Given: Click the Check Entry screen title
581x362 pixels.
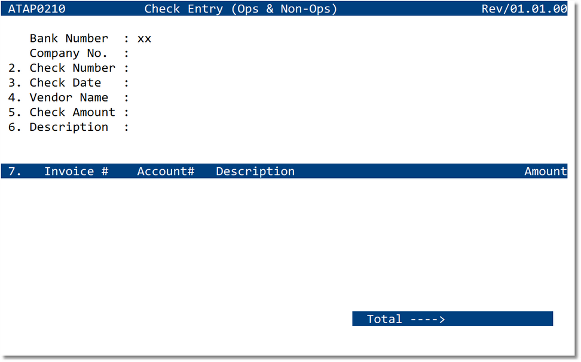Looking at the screenshot, I should (x=240, y=9).
